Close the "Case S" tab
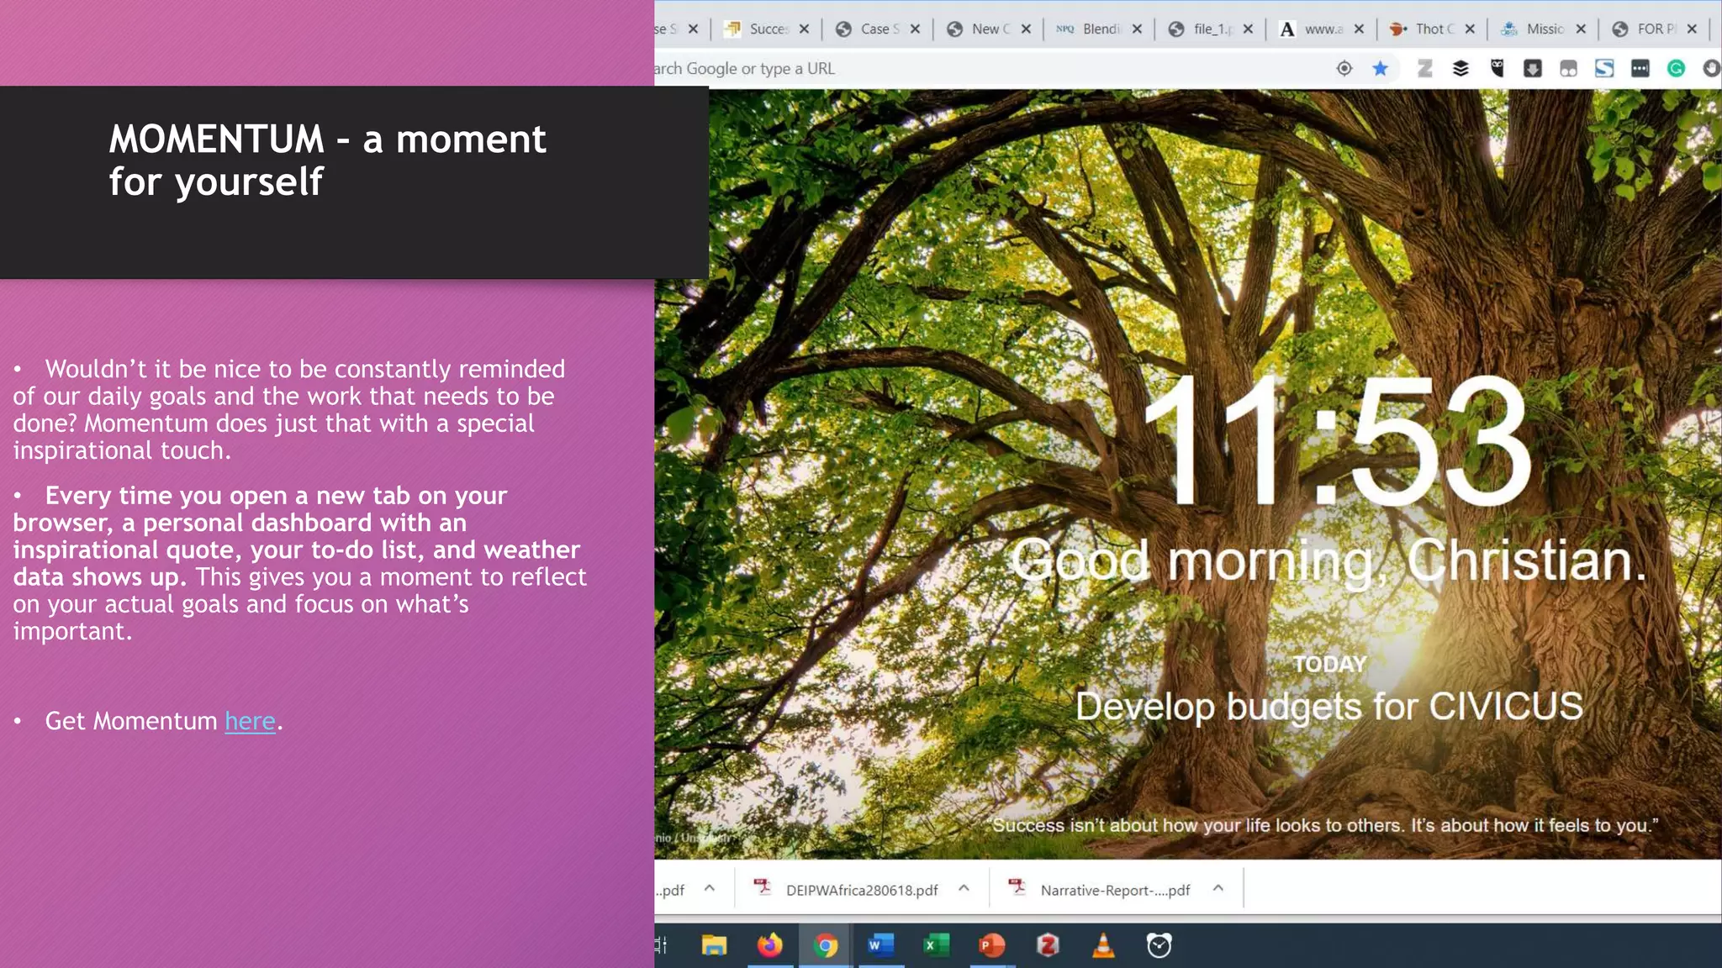The image size is (1722, 968). 915,29
